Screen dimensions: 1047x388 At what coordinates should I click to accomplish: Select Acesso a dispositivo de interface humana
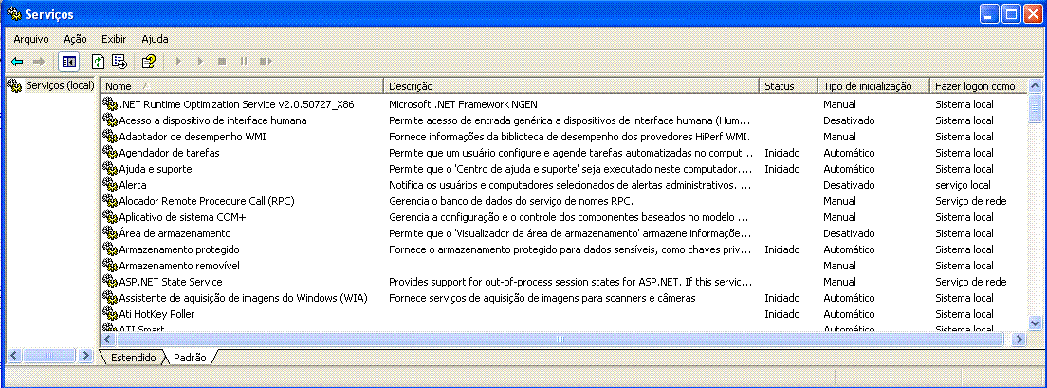[213, 120]
